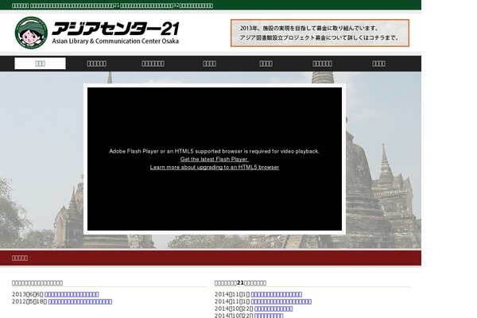Open the orange-bordered fund-raising banner
This screenshot has height=318, width=477.
(320, 33)
